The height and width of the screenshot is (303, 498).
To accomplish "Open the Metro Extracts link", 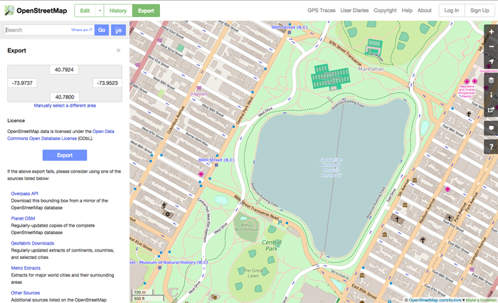I will [26, 267].
